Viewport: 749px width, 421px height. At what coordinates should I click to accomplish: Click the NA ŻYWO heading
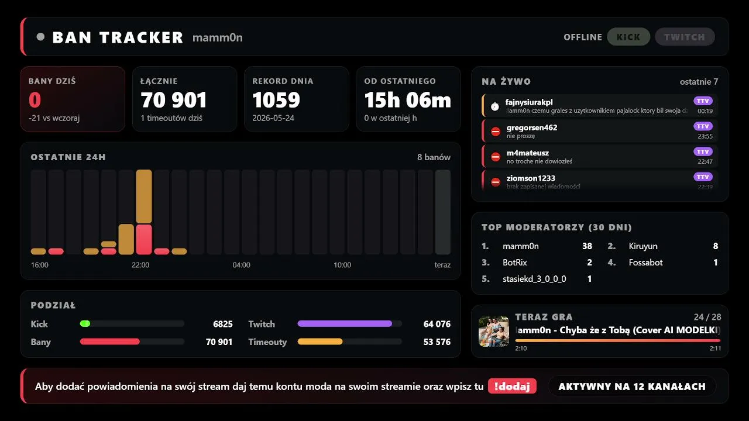506,82
